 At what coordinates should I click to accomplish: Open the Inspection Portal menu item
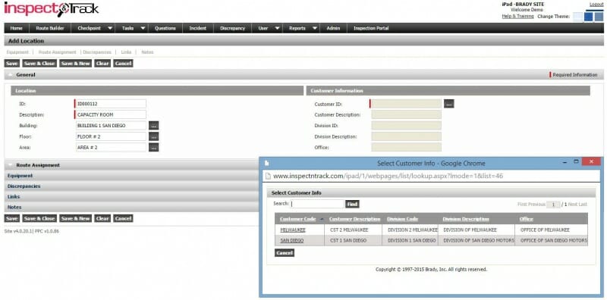(x=371, y=28)
